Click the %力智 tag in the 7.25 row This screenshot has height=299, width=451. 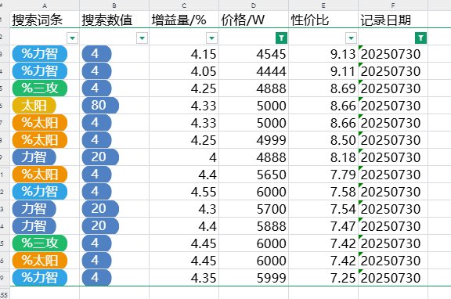click(x=40, y=278)
